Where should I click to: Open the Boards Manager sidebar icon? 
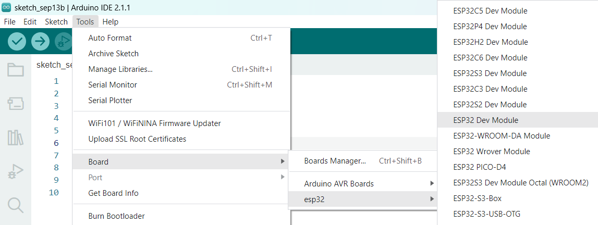tap(16, 103)
